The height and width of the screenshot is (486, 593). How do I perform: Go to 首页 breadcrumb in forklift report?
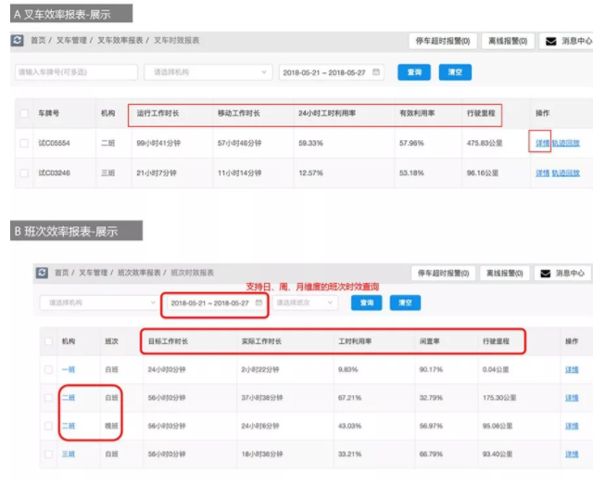(38, 42)
